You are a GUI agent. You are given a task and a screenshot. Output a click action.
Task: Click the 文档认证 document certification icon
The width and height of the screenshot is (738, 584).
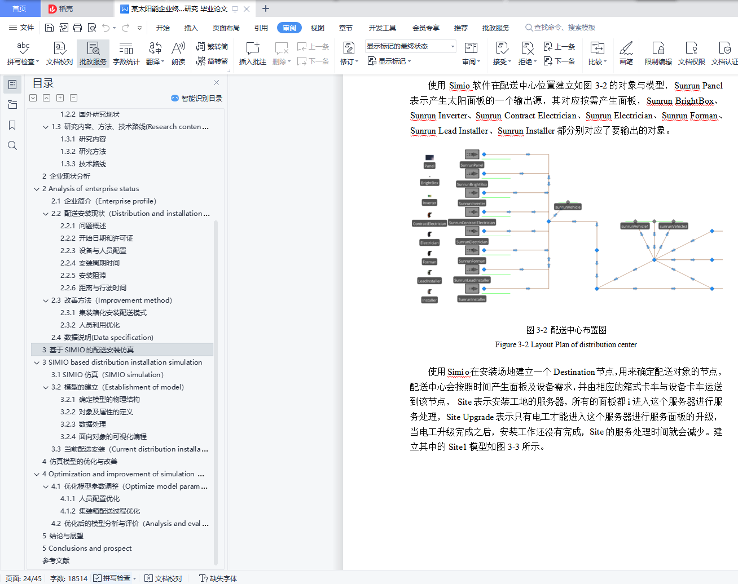(724, 54)
